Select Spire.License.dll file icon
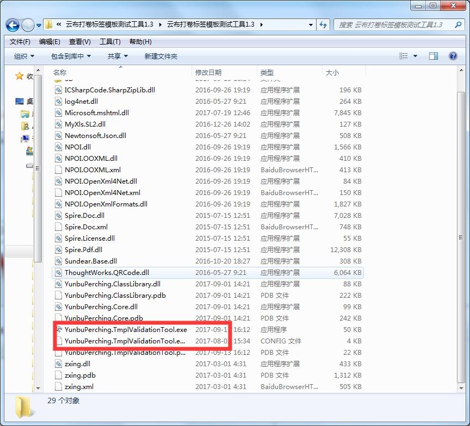This screenshot has width=470, height=426. [x=58, y=239]
